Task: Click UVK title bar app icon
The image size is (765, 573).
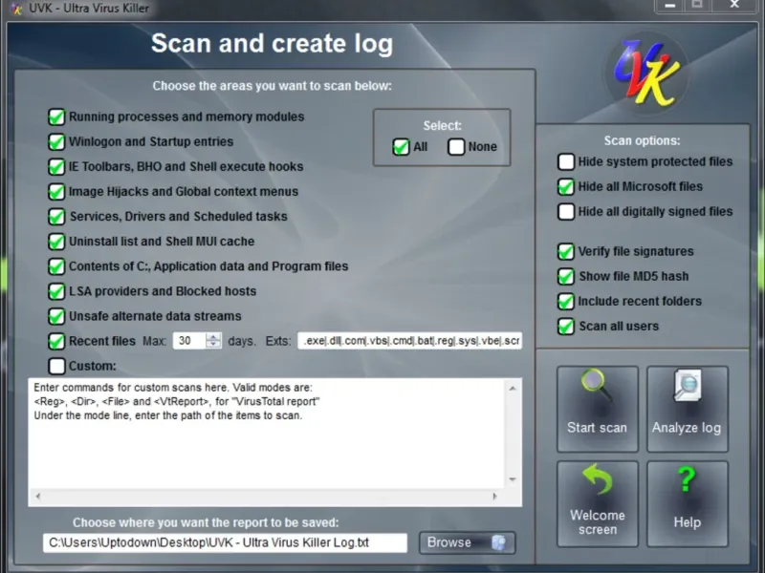Action: (16, 9)
